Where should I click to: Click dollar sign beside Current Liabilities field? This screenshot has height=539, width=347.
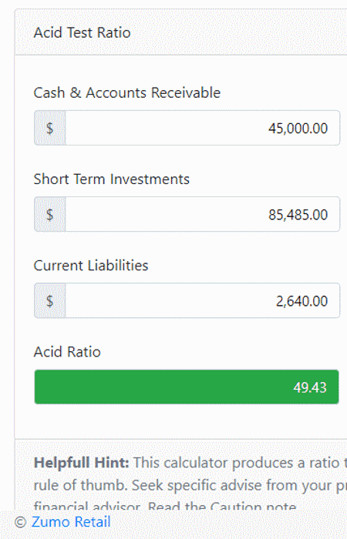click(x=50, y=300)
